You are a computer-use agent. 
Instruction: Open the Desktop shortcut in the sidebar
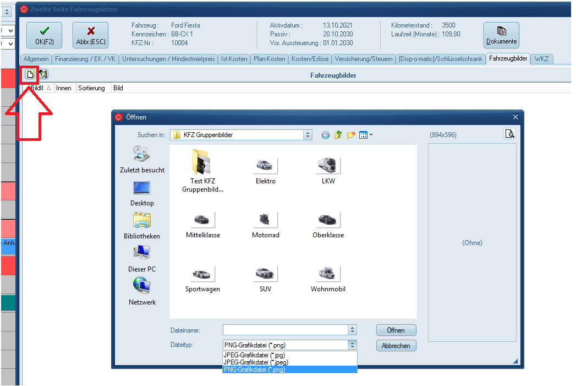tap(142, 193)
